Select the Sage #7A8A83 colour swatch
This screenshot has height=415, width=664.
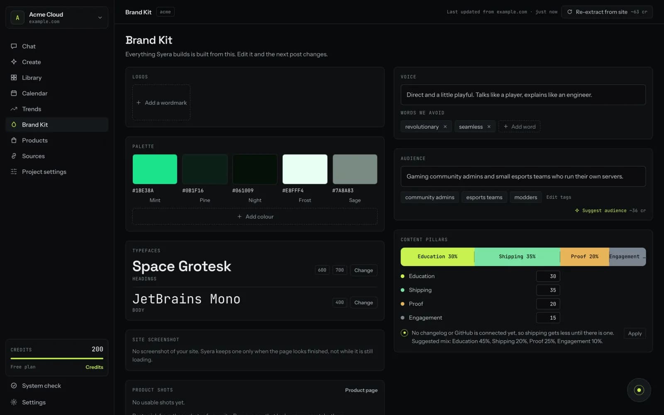355,169
